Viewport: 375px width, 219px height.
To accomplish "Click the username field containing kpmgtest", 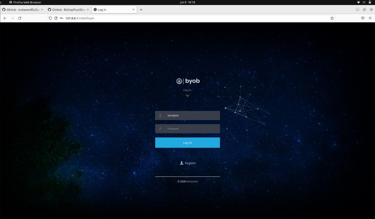I will 192,116.
